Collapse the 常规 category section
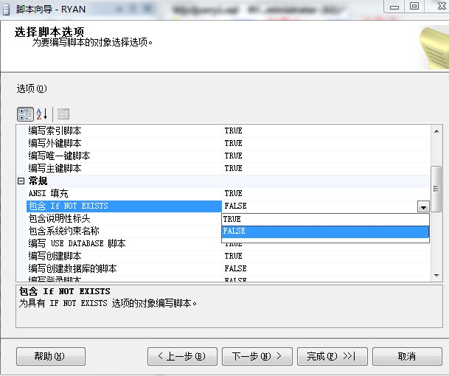449x376 pixels. coord(21,181)
